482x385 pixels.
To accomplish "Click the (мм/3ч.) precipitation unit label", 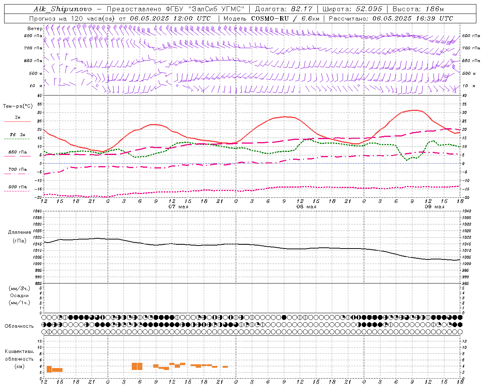I will (x=20, y=288).
